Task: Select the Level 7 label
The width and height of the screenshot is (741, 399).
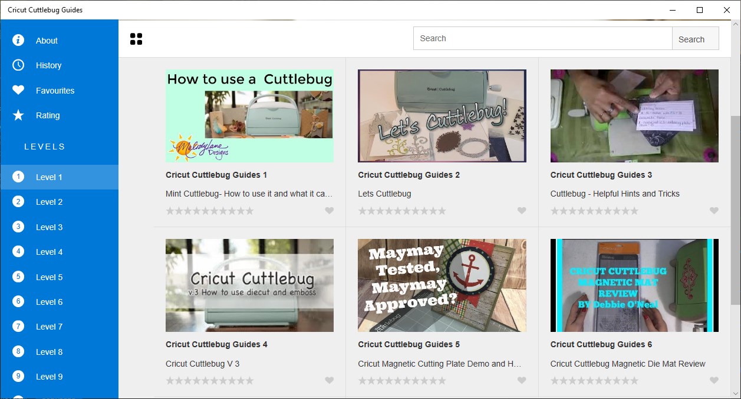Action: coord(50,327)
